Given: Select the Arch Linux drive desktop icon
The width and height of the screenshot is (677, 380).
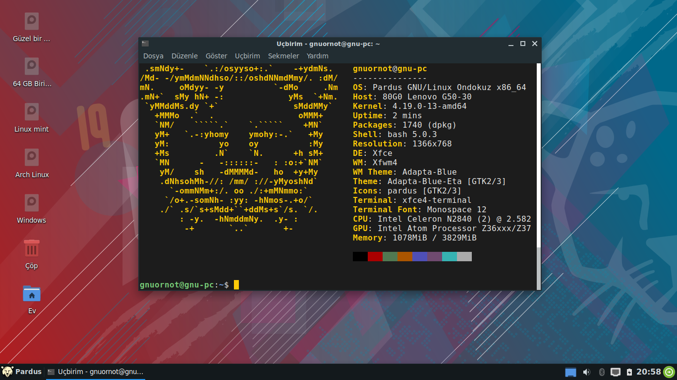Looking at the screenshot, I should coord(32,157).
